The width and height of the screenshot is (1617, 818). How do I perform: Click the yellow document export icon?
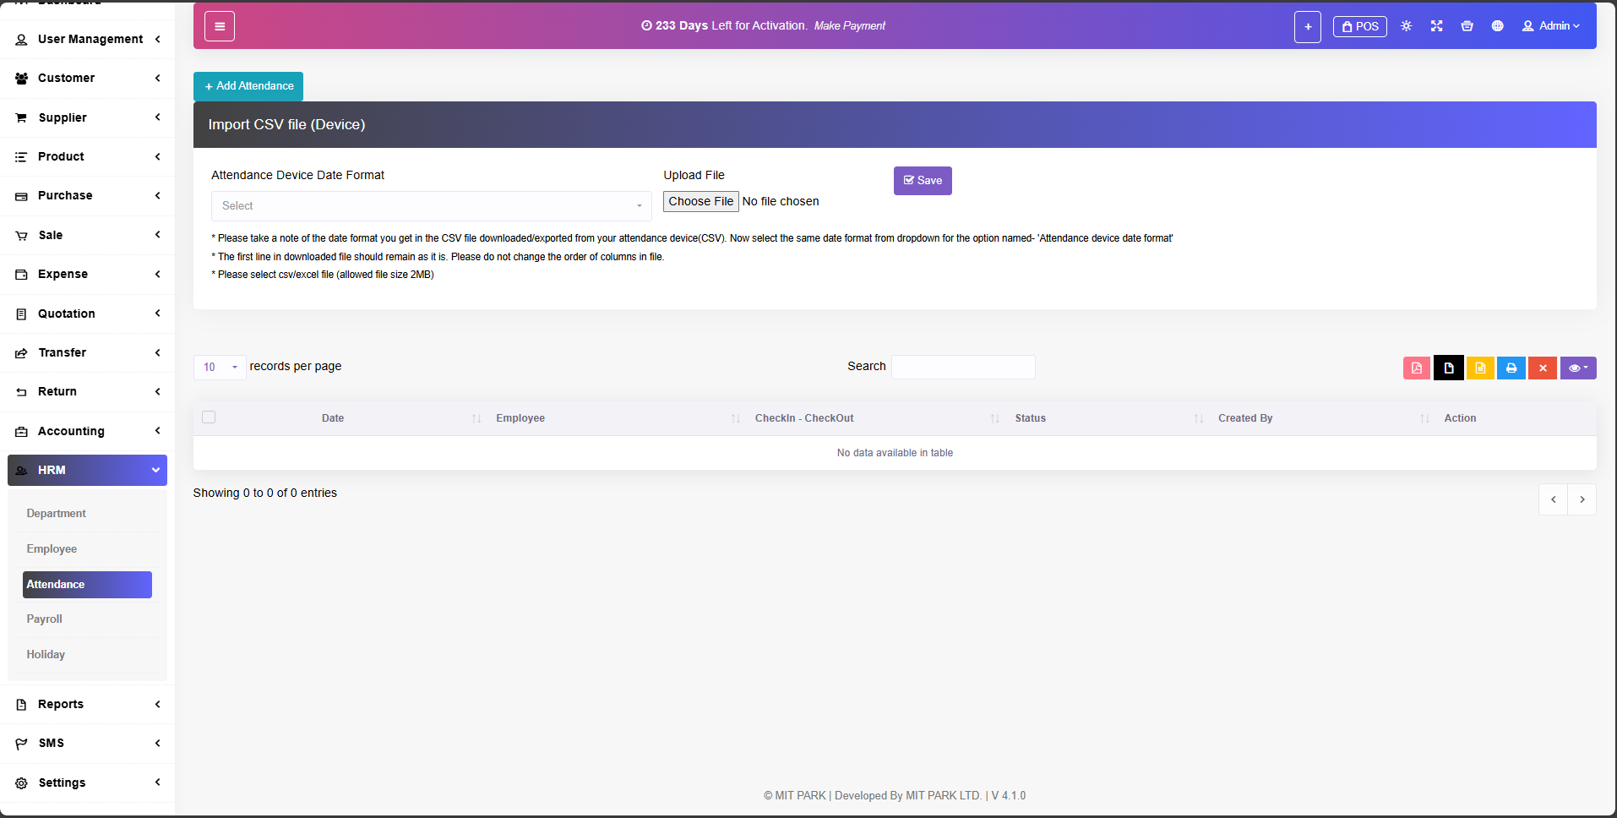pyautogui.click(x=1479, y=368)
